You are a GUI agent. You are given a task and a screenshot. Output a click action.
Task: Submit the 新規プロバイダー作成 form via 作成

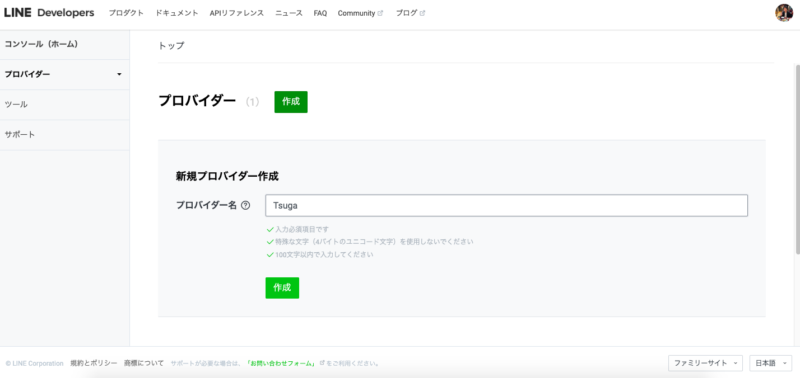tap(282, 287)
